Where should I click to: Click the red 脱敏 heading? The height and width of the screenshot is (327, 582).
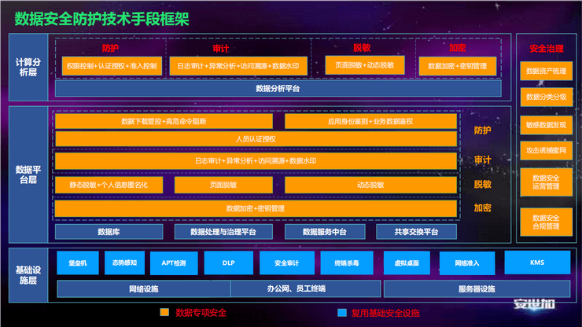(x=362, y=47)
